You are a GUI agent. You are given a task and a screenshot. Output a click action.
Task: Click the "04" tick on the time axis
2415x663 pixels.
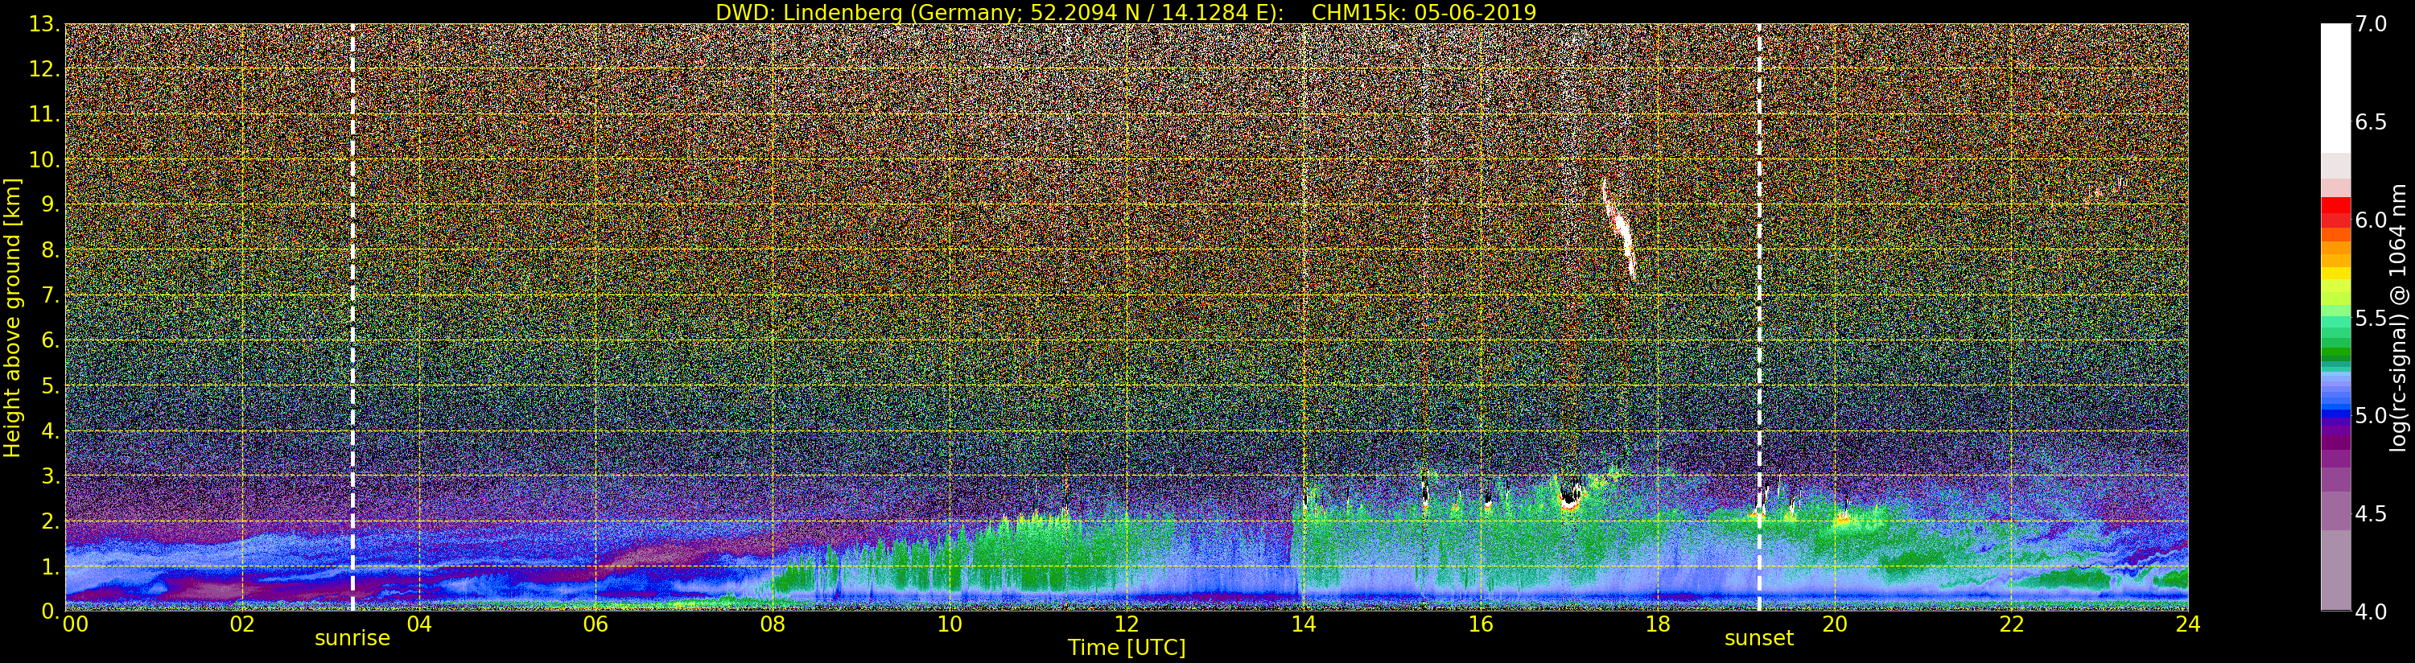coord(419,624)
